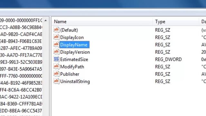Screen dimensions: 206x116
Task: Click REG_DWORD type of EstimatedSize
Action: (168, 59)
